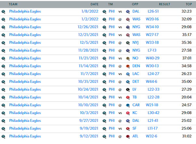Open the W44-6 result link against Detroit
The height and width of the screenshot is (144, 196).
pos(151,82)
